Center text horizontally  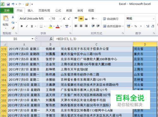pyautogui.click(x=81, y=26)
